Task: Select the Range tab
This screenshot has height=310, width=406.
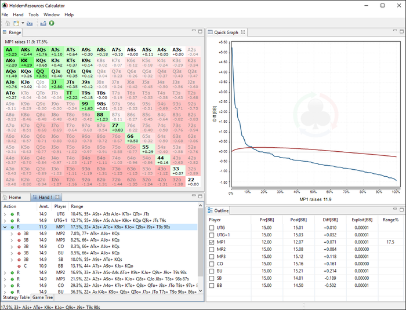Action: pyautogui.click(x=12, y=32)
